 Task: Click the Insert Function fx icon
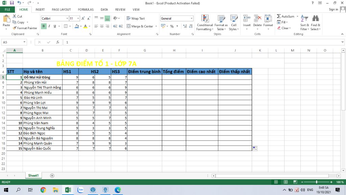[57, 42]
